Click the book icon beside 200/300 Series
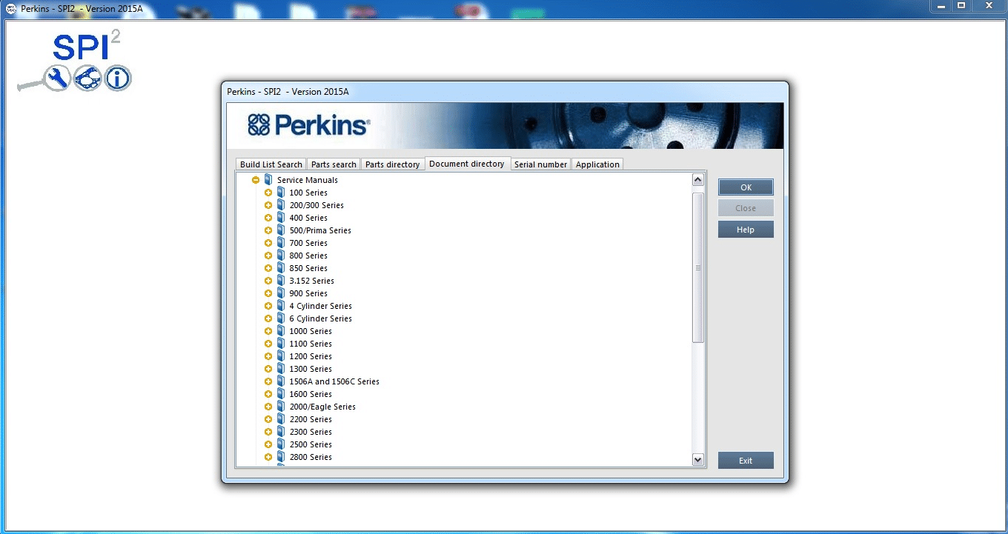The height and width of the screenshot is (534, 1008). [x=281, y=205]
